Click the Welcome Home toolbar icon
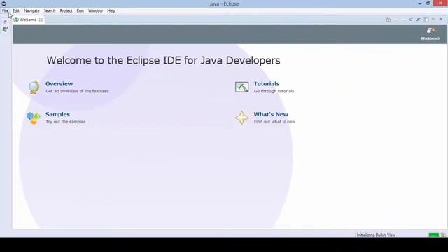The width and height of the screenshot is (448, 252). pyautogui.click(x=388, y=20)
